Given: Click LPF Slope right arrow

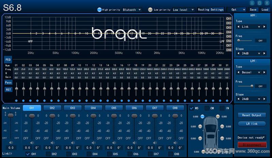Looking at the screenshot, I should tap(265, 99).
